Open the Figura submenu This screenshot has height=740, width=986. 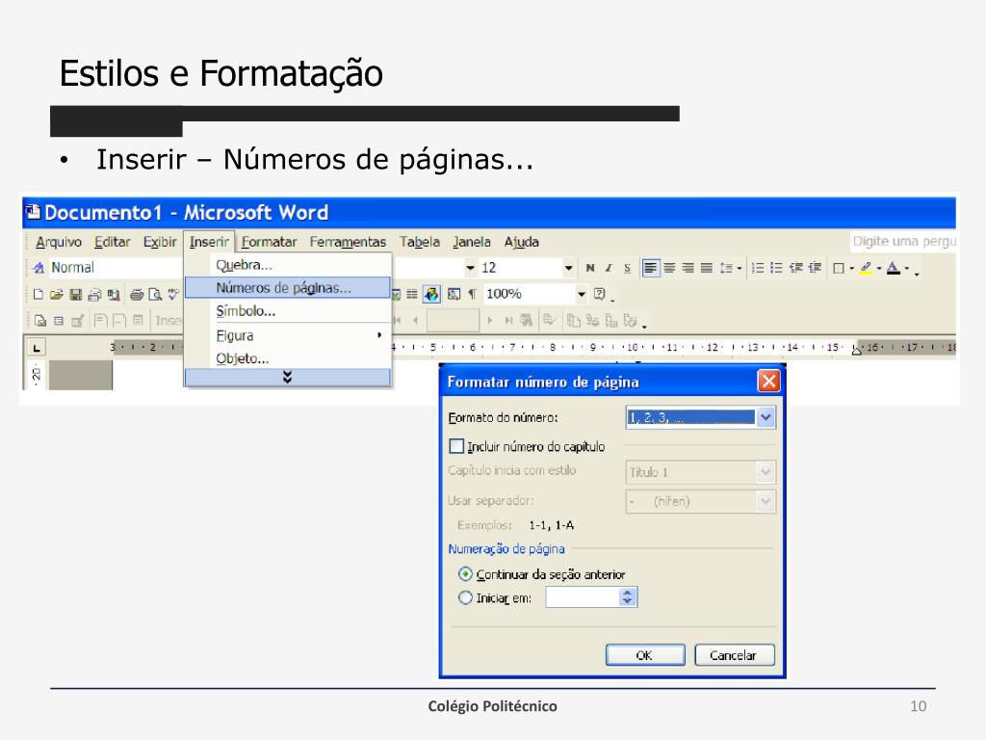tap(287, 335)
